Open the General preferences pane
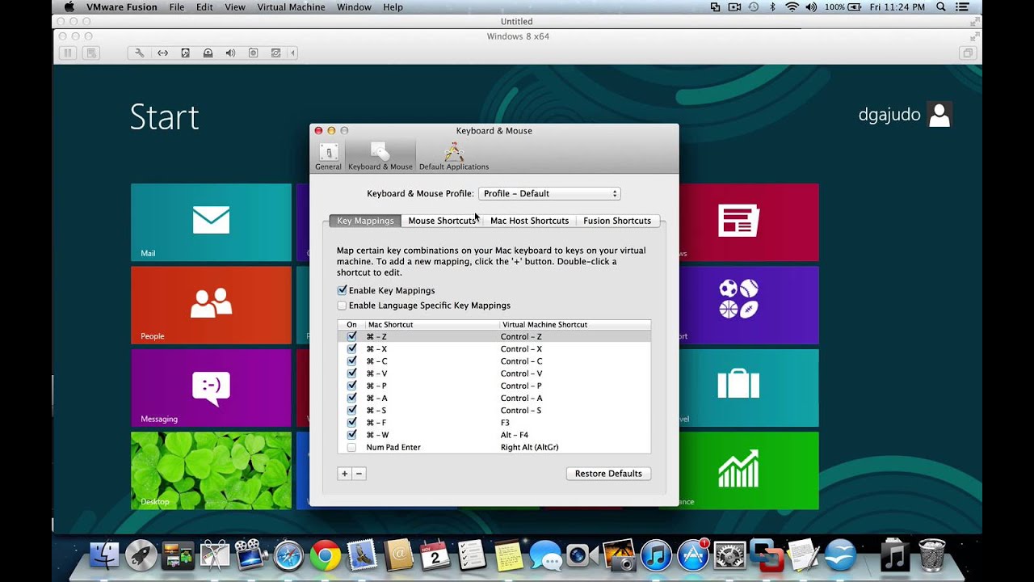 [x=328, y=156]
